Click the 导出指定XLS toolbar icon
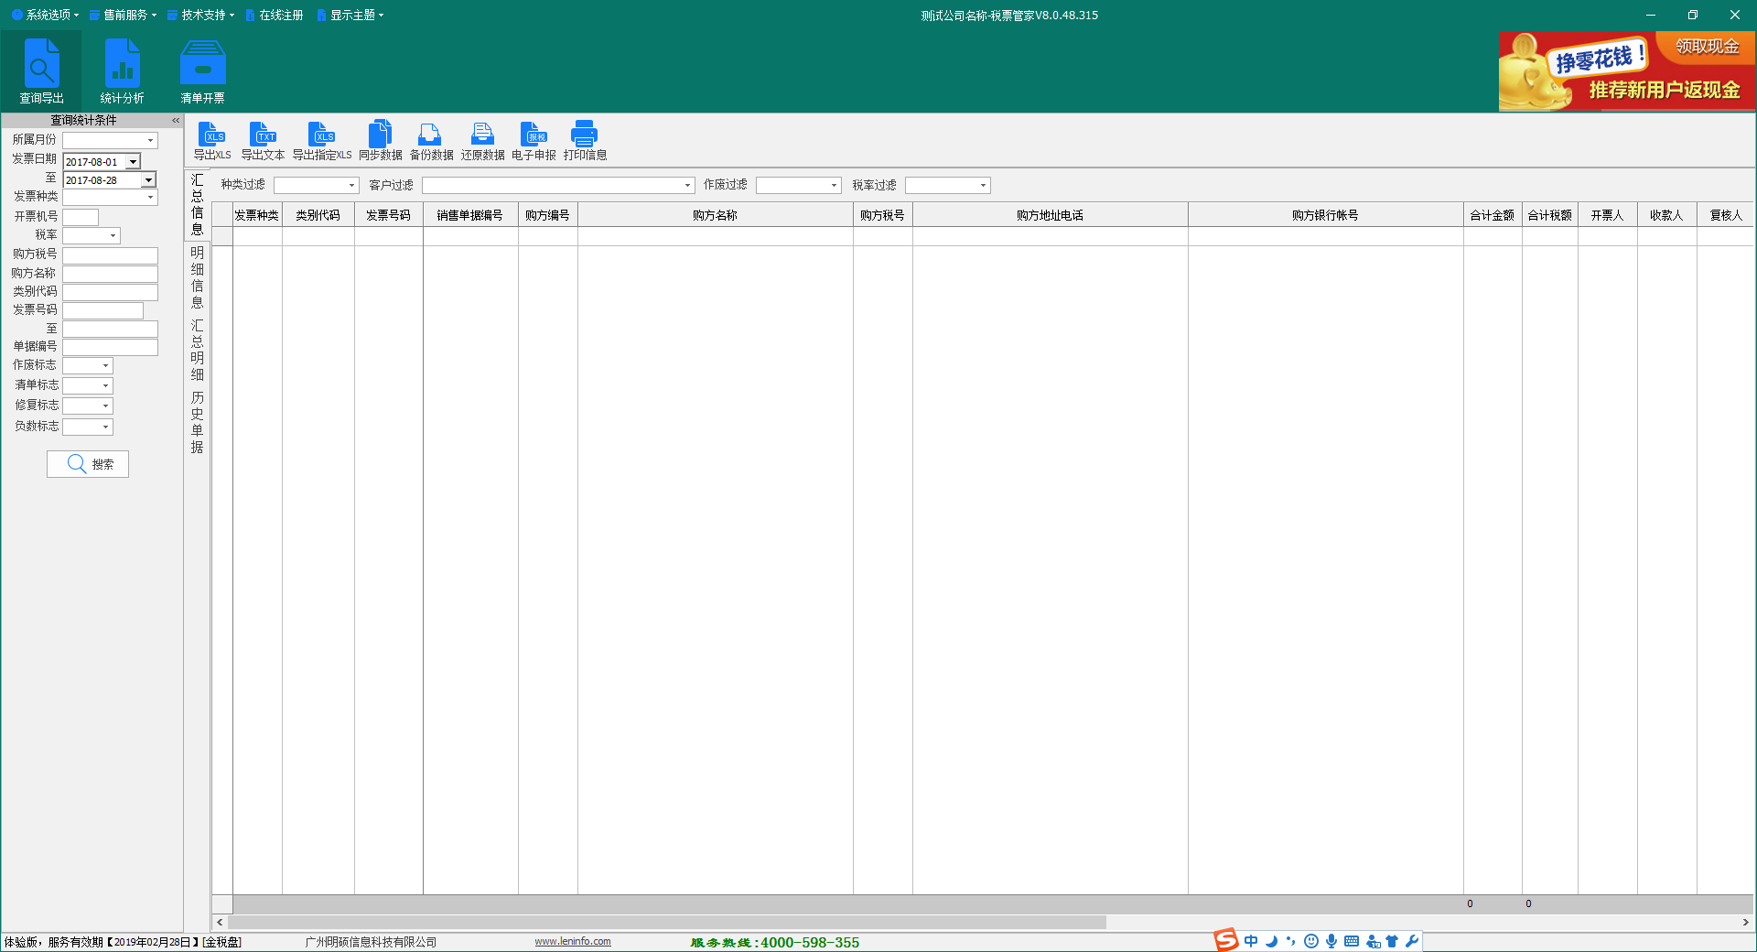Viewport: 1757px width, 952px height. tap(322, 141)
